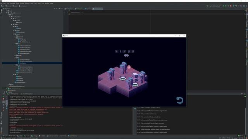Screen dimensions: 248x139
Task: Open the Build menu
Action: click(x=32, y=3)
